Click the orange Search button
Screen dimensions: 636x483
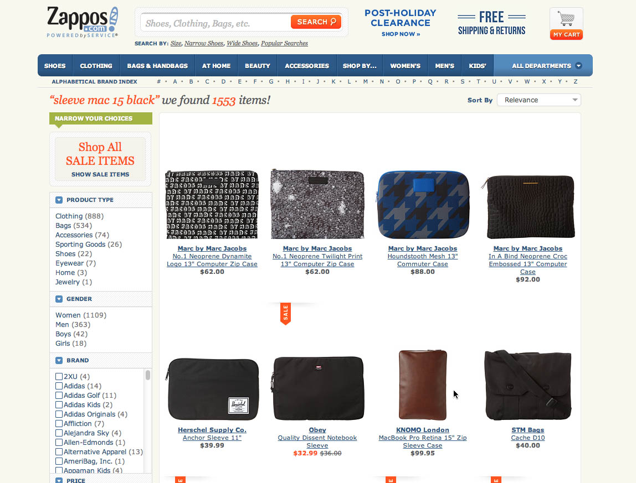[316, 22]
